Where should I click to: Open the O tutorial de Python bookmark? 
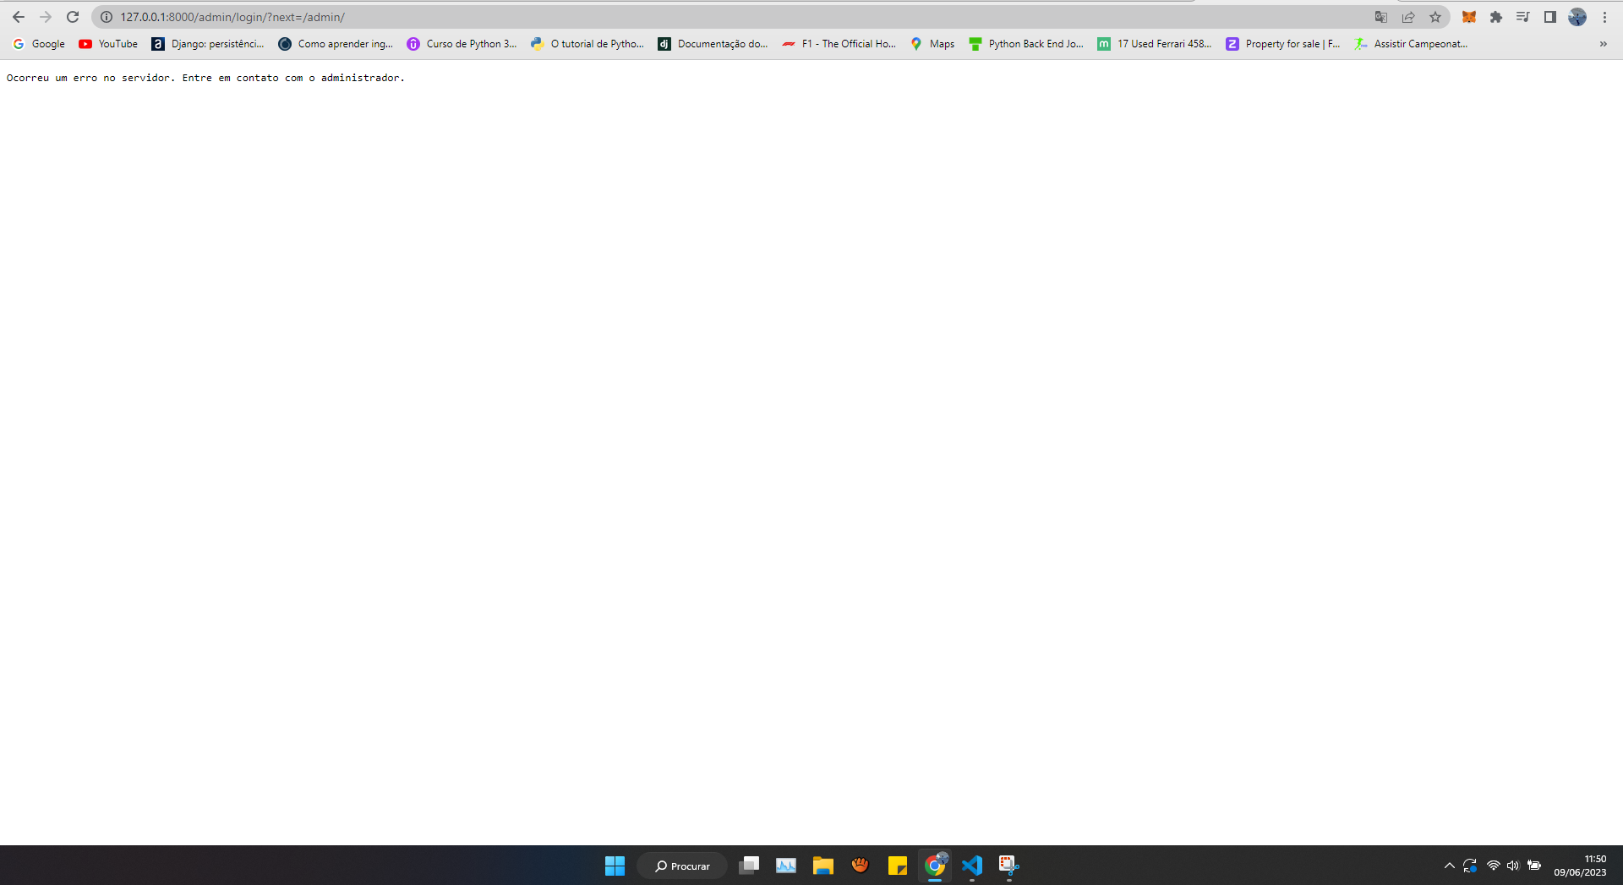pyautogui.click(x=587, y=44)
